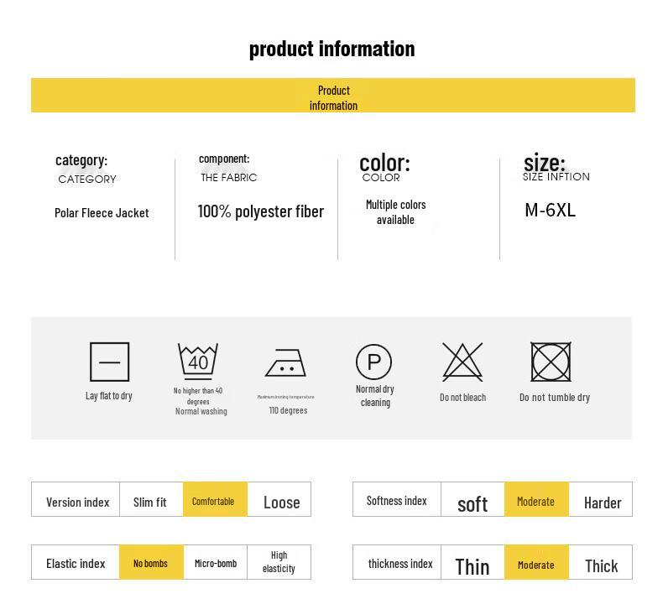This screenshot has width=663, height=599.
Task: Select the soft option in Softness index
Action: (472, 503)
